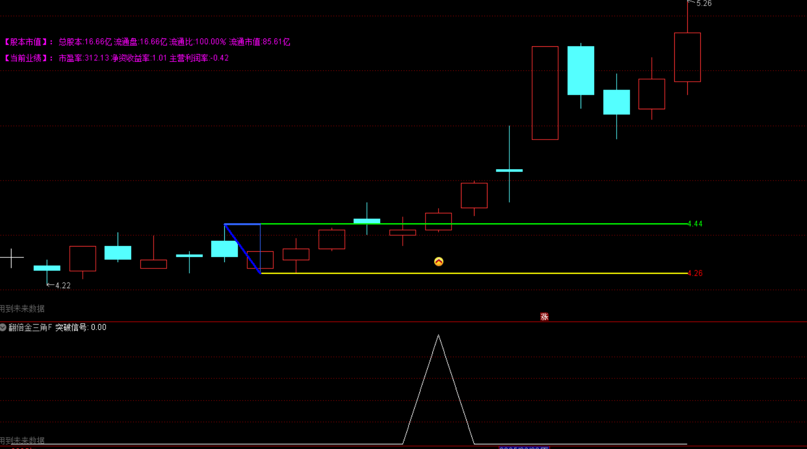Click the red 涨 marker icon
This screenshot has height=449, width=807.
(544, 317)
